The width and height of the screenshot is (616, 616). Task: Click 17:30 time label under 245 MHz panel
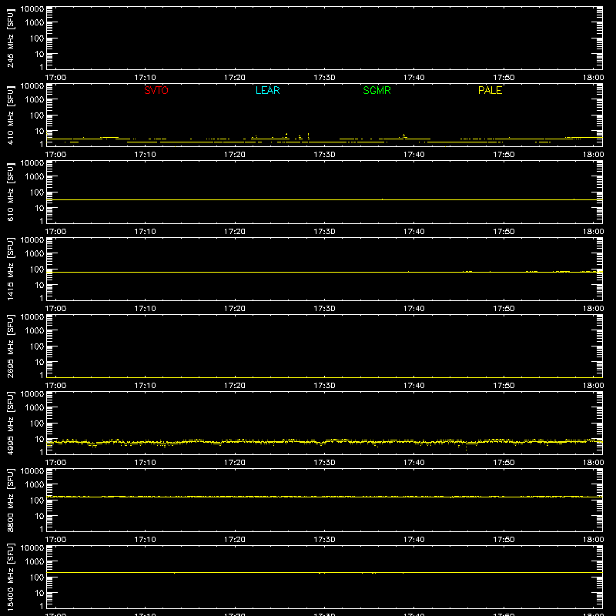pos(324,78)
